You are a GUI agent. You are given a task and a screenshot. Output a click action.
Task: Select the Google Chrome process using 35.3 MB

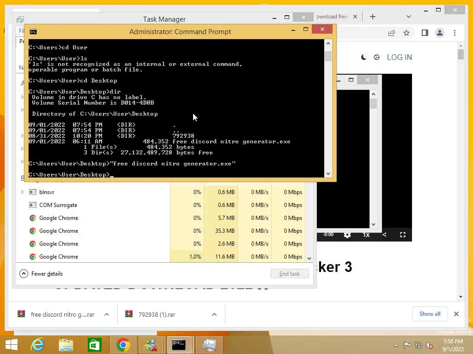(161, 231)
